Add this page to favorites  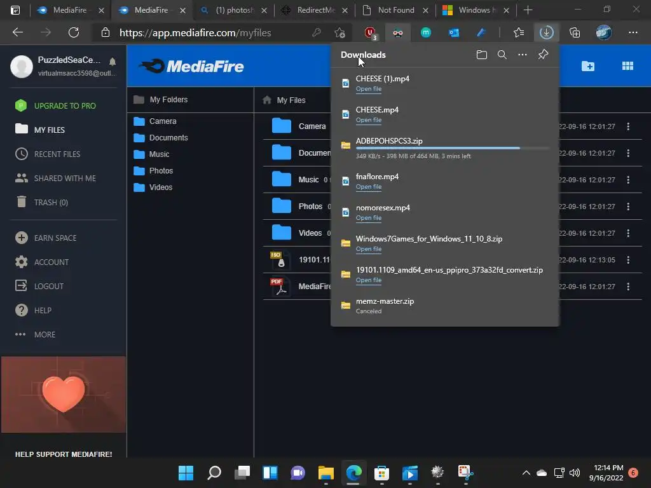click(339, 32)
